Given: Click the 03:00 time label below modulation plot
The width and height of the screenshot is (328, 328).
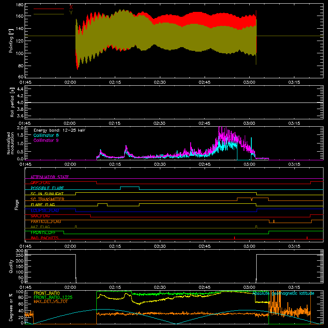Looking at the screenshot, I should click(249, 164).
